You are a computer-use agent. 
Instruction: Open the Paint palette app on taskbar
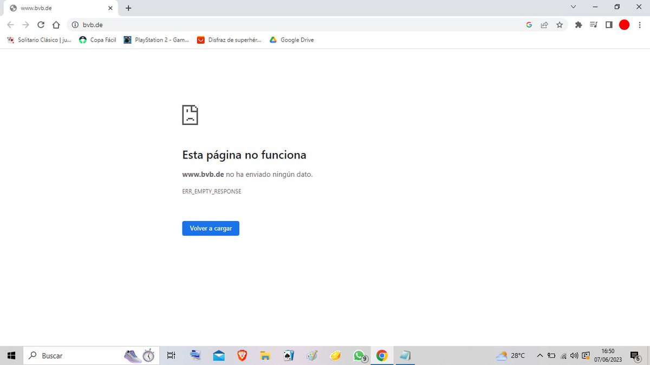[312, 355]
